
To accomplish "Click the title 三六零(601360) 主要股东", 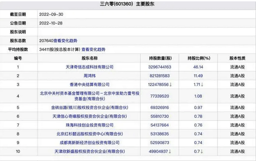I will click(x=127, y=4).
